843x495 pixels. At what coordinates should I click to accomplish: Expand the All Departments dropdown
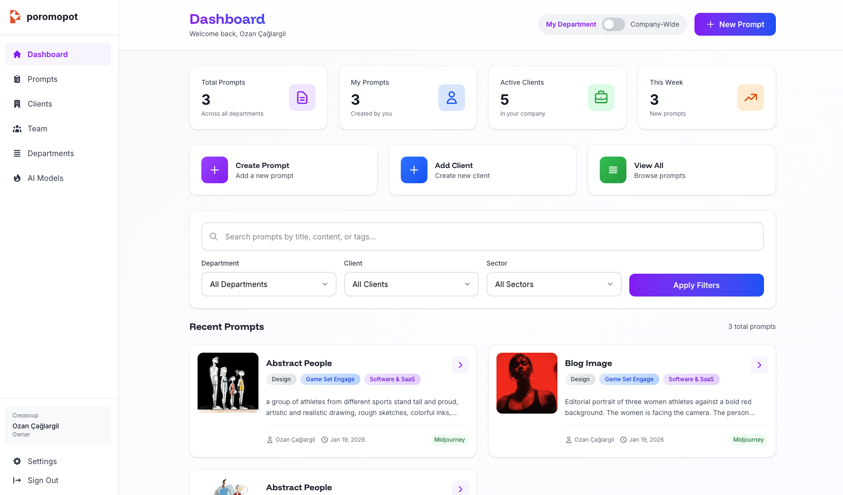tap(268, 284)
